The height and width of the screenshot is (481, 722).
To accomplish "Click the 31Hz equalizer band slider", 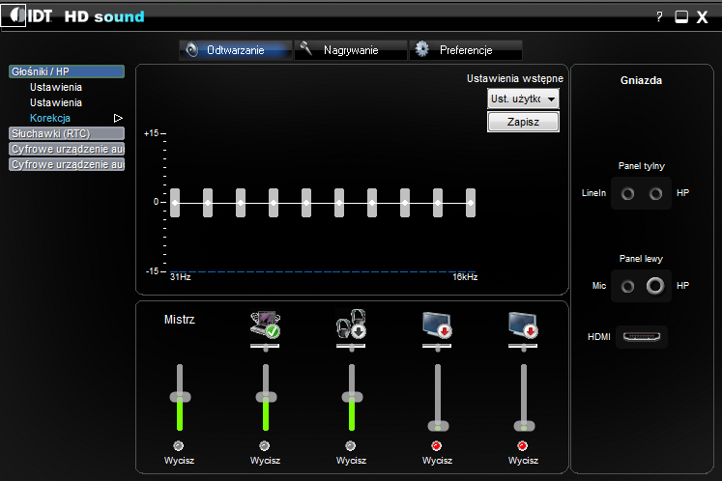I will click(x=175, y=203).
